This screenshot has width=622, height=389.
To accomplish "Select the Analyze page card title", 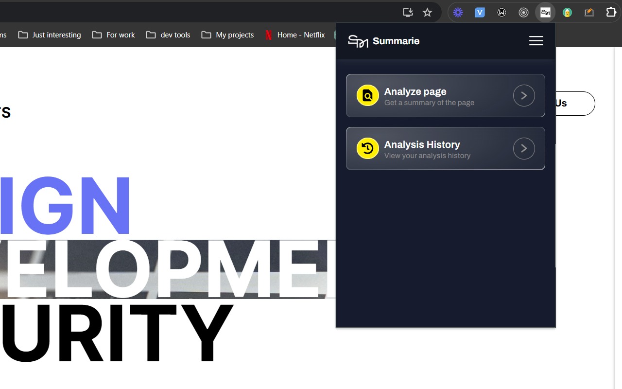I will tap(415, 91).
